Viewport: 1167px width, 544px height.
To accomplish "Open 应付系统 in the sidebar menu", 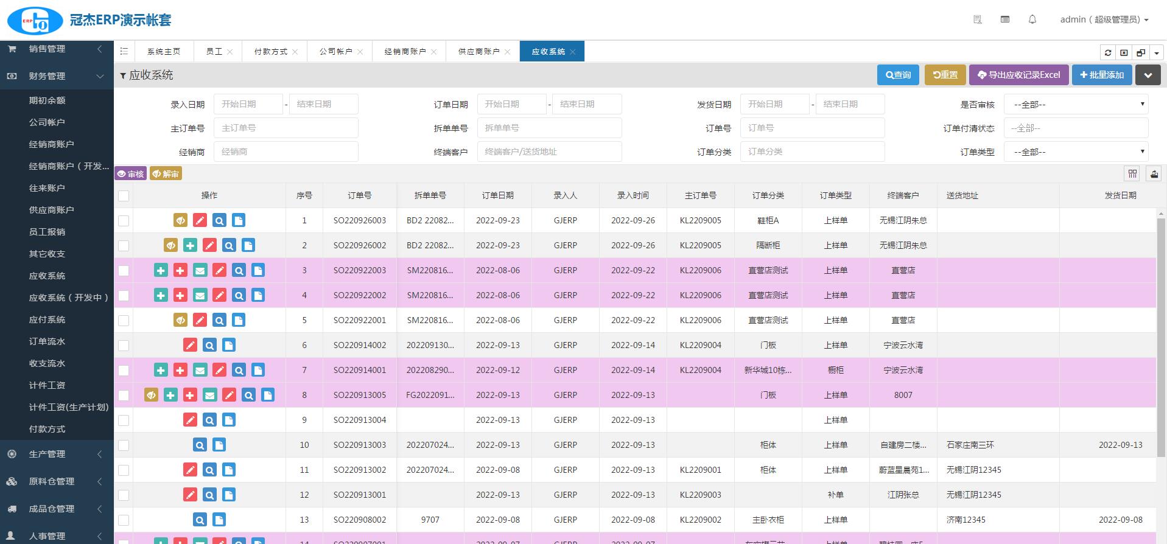I will (x=47, y=319).
